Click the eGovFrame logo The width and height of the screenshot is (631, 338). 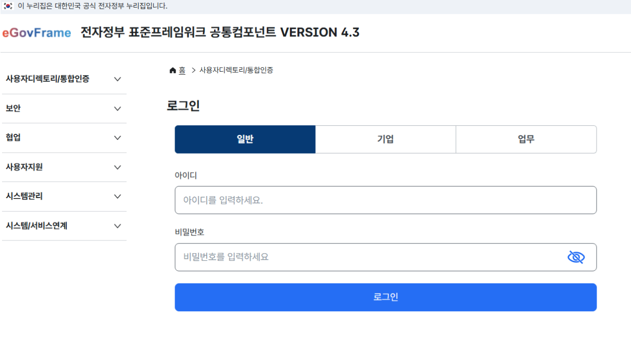click(36, 33)
